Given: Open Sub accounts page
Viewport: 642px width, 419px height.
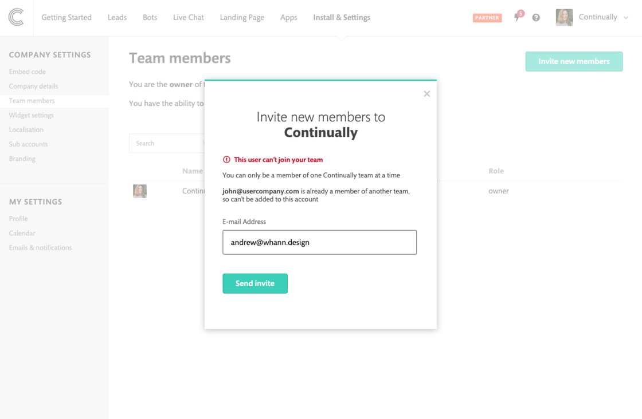Looking at the screenshot, I should tap(29, 144).
